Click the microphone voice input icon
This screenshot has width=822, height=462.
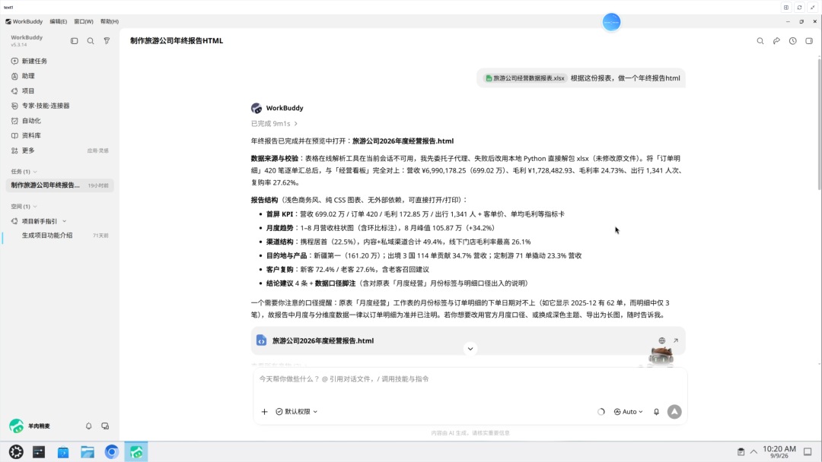[656, 412]
